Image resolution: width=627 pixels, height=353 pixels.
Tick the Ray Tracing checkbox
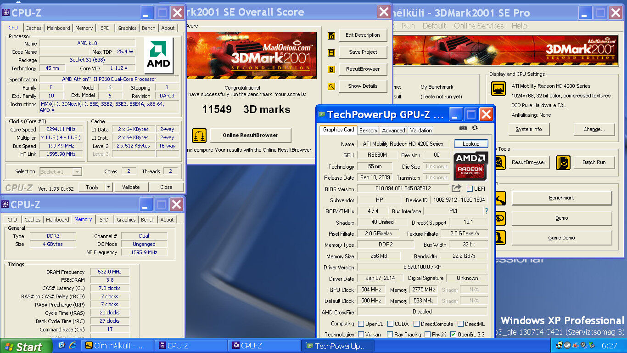pos(390,335)
